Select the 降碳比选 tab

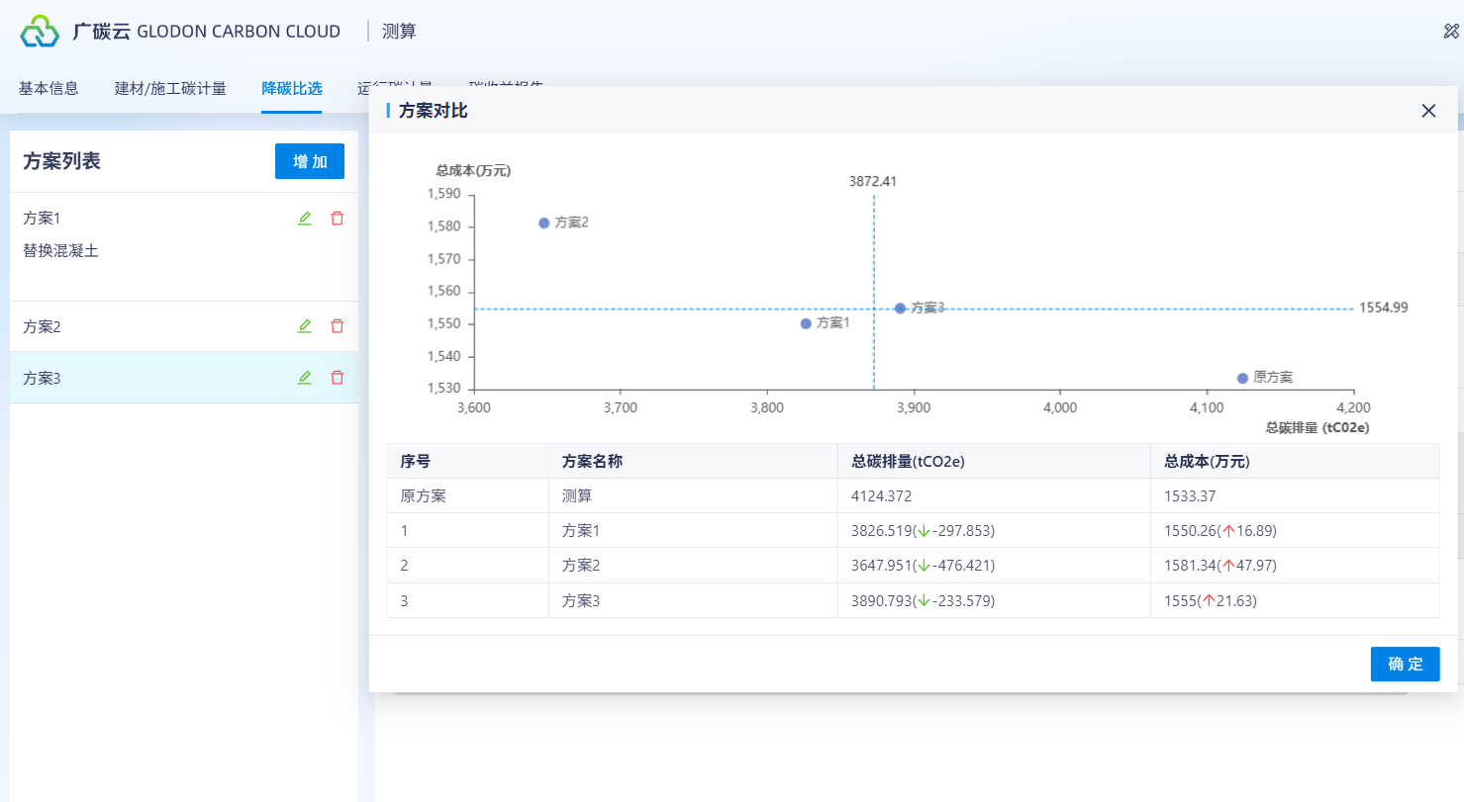[x=291, y=88]
